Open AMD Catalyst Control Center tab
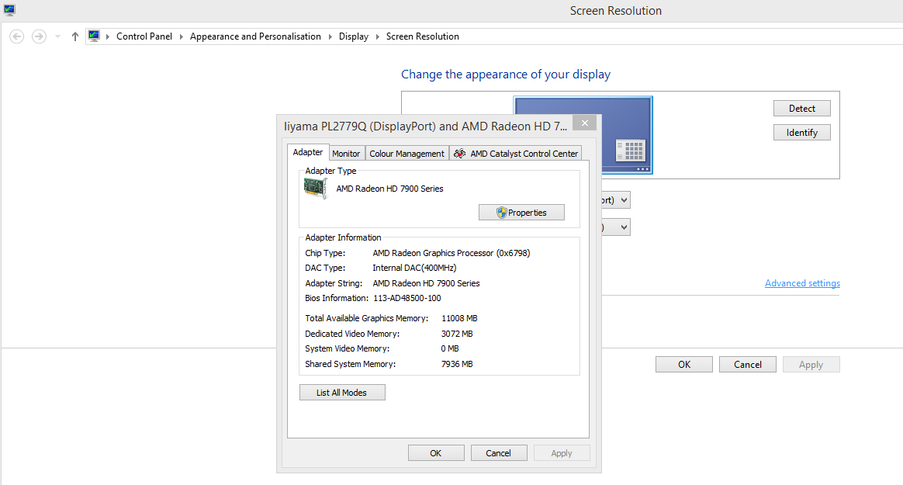 click(x=515, y=153)
